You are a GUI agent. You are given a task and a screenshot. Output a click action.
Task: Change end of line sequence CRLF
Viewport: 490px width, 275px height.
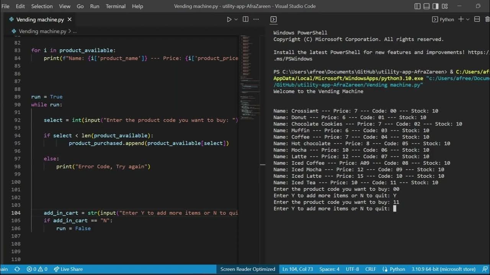click(x=371, y=269)
